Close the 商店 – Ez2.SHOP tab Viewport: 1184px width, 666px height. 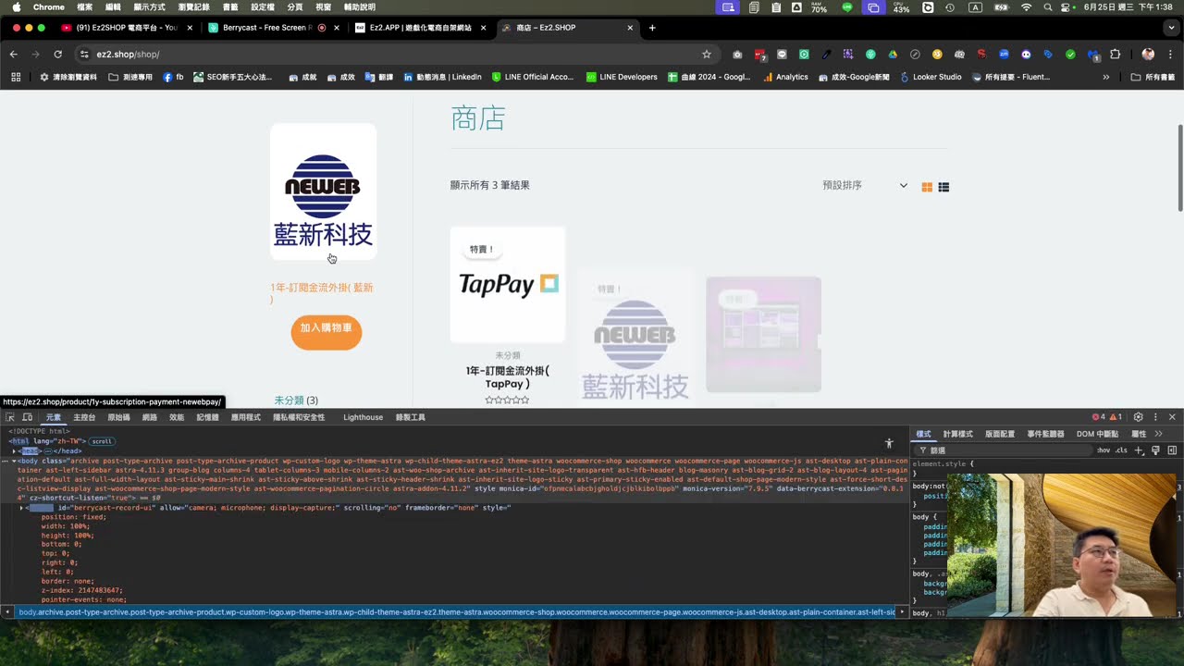tap(631, 28)
